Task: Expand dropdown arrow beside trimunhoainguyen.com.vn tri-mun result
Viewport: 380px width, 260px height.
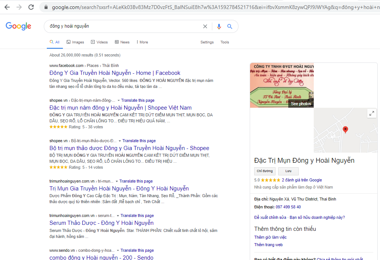Action: click(117, 181)
